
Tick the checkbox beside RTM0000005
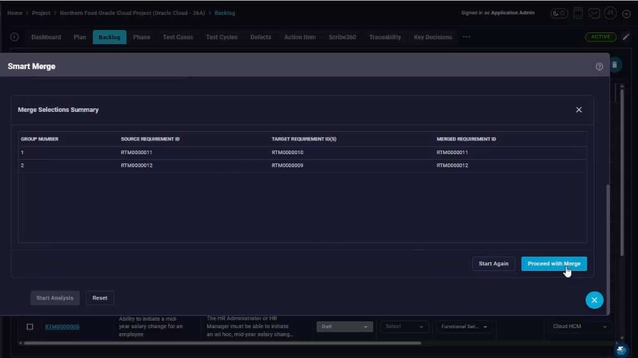point(30,326)
